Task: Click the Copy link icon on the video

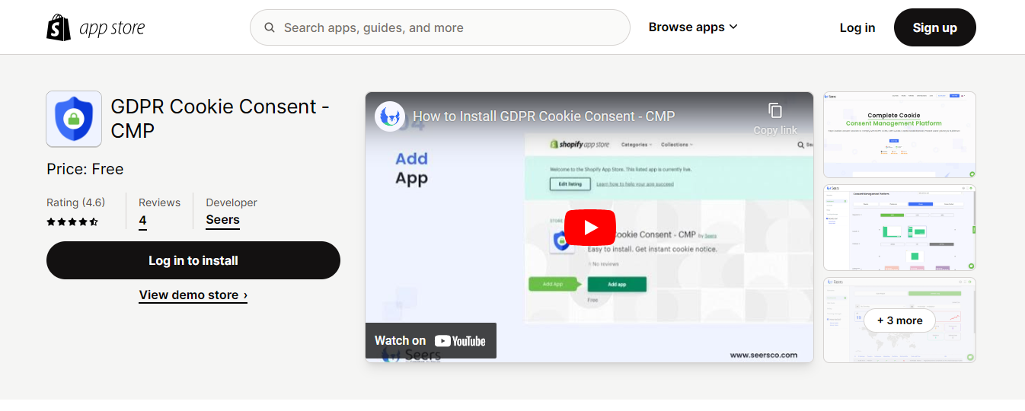Action: (x=775, y=118)
